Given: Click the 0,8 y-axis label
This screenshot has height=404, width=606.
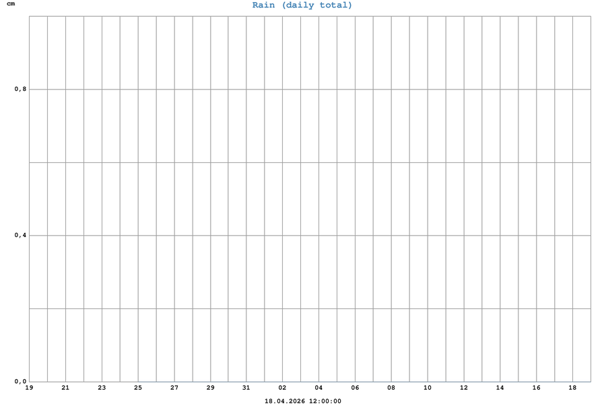Looking at the screenshot, I should [x=20, y=89].
